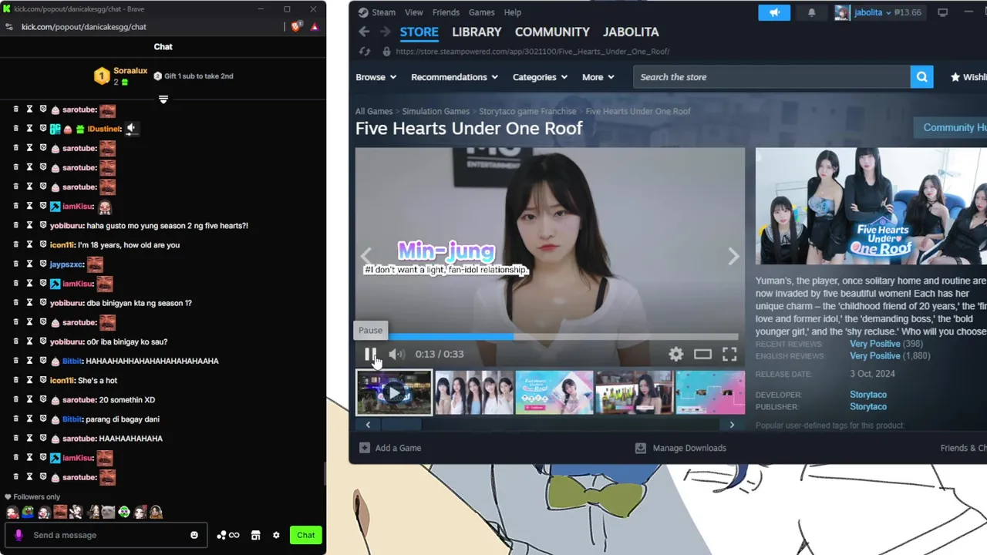987x555 pixels.
Task: Select the four women screenshot thumbnail
Action: pos(474,392)
